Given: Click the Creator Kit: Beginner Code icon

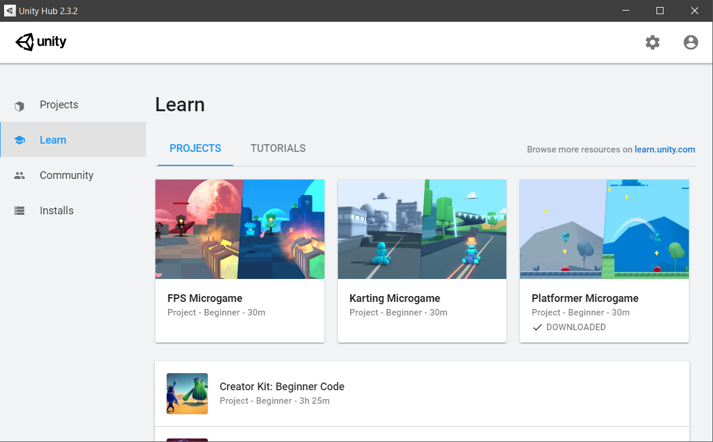Looking at the screenshot, I should coord(187,394).
